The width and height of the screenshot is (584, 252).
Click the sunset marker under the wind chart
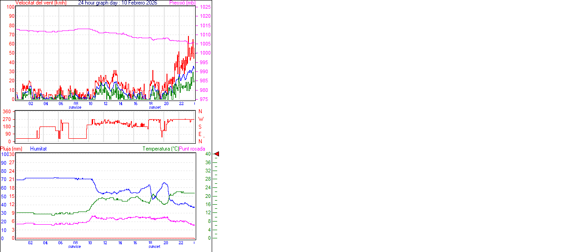click(x=154, y=107)
